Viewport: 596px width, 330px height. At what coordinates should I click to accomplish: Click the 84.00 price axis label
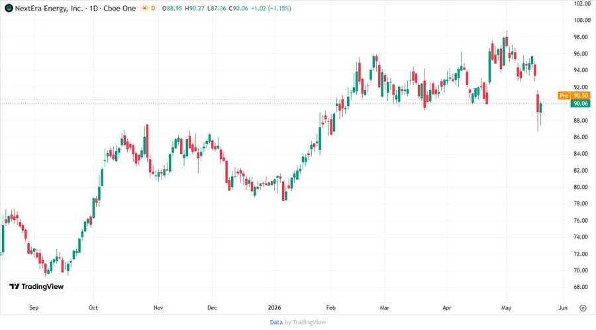[x=580, y=154]
